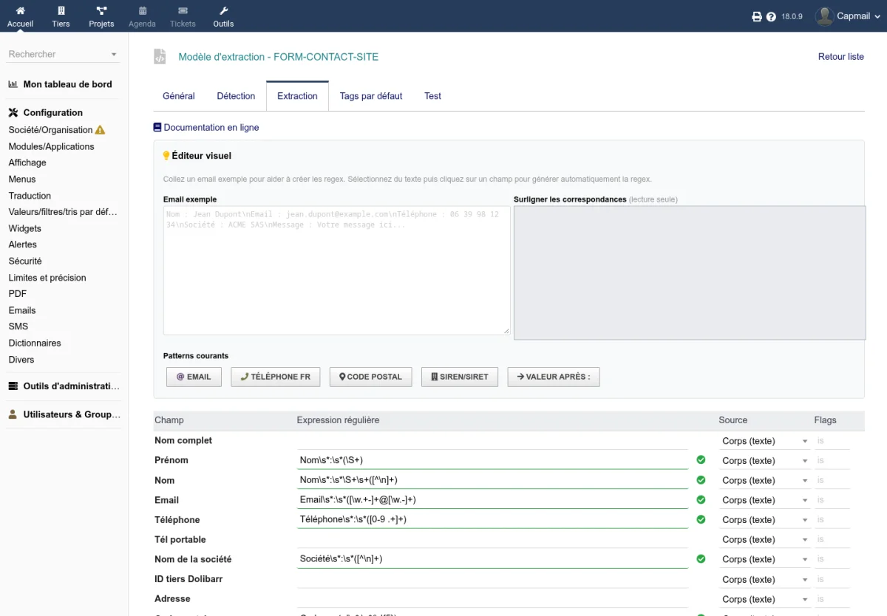Click the green check on Nom row
887x616 pixels.
pyautogui.click(x=701, y=479)
